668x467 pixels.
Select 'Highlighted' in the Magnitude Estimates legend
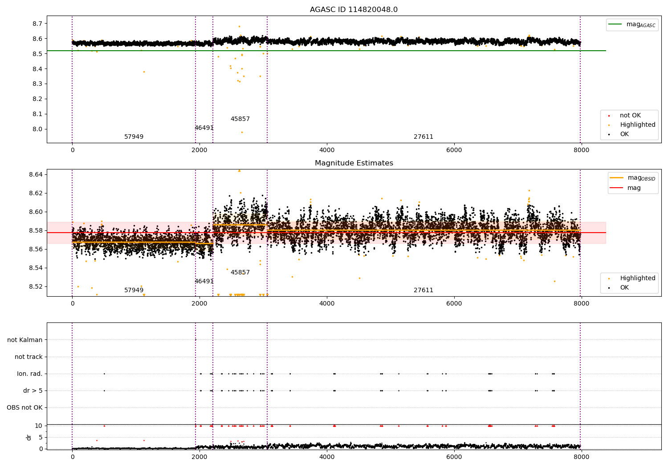pyautogui.click(x=638, y=278)
